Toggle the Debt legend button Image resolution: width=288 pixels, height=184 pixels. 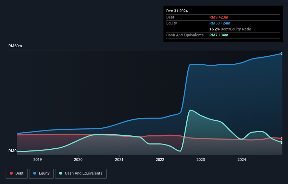17,174
